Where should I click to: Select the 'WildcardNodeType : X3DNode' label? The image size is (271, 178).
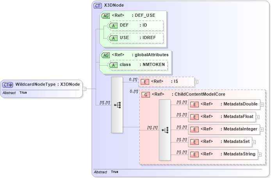pyautogui.click(x=48, y=84)
